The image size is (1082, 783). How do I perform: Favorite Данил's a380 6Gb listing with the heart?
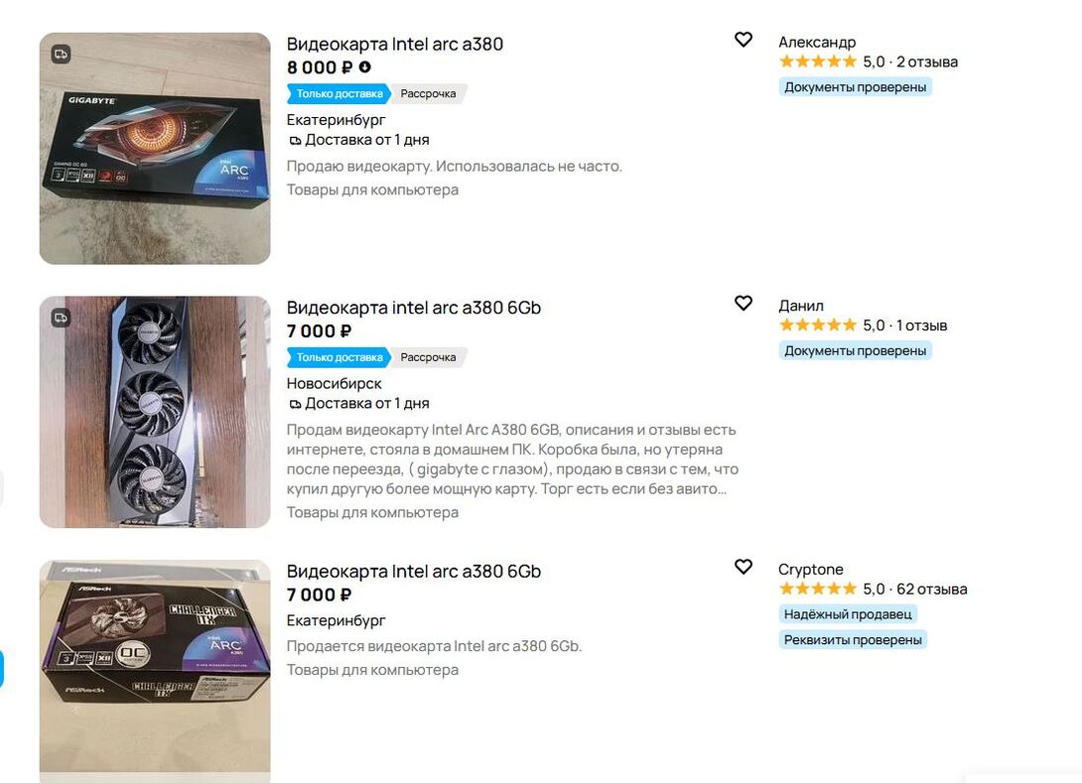743,304
